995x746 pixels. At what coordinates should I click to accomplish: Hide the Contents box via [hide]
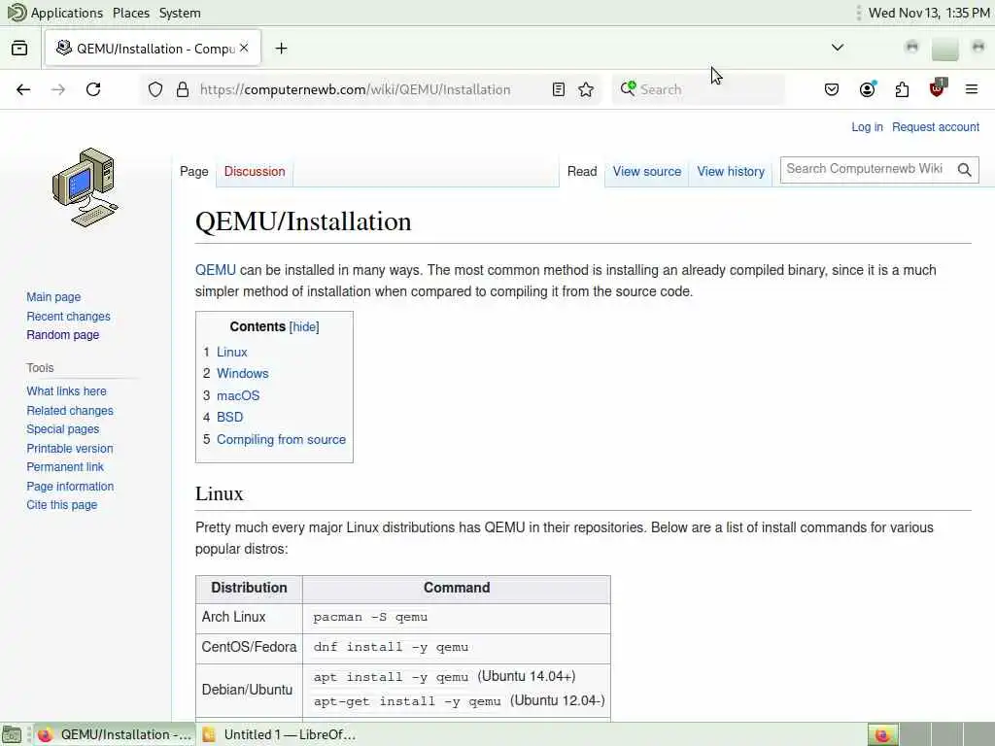pyautogui.click(x=304, y=326)
